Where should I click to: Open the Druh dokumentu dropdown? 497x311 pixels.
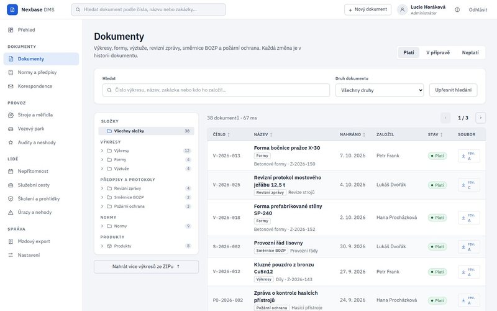380,90
